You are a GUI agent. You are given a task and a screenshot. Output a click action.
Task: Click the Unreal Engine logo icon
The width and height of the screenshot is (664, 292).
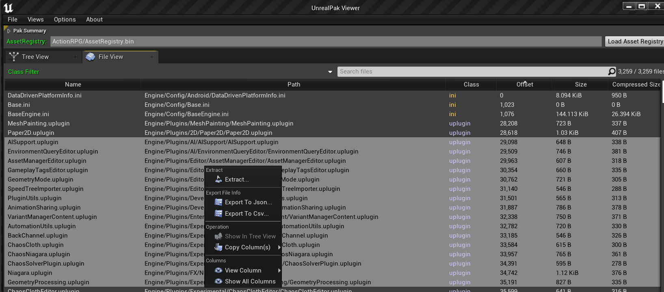8,7
